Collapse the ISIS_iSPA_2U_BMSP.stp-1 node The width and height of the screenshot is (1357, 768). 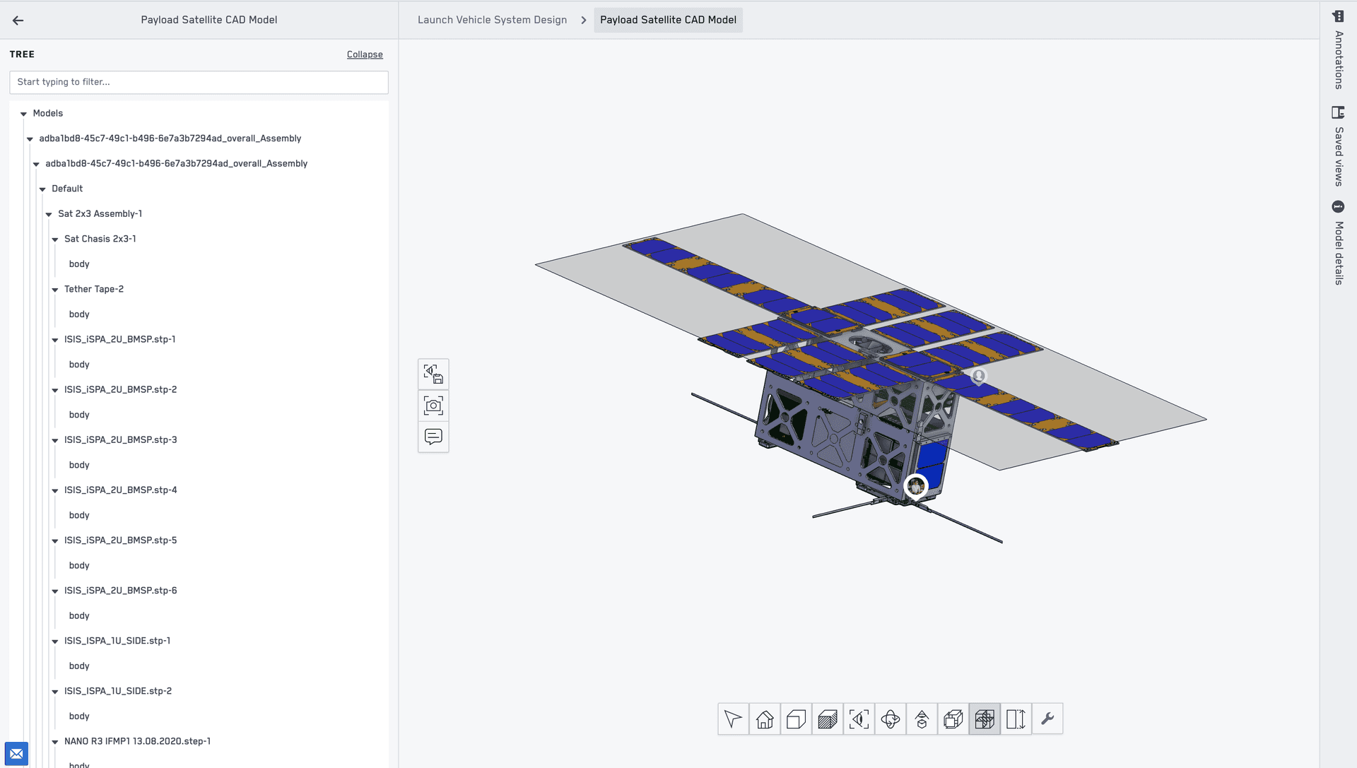tap(55, 340)
